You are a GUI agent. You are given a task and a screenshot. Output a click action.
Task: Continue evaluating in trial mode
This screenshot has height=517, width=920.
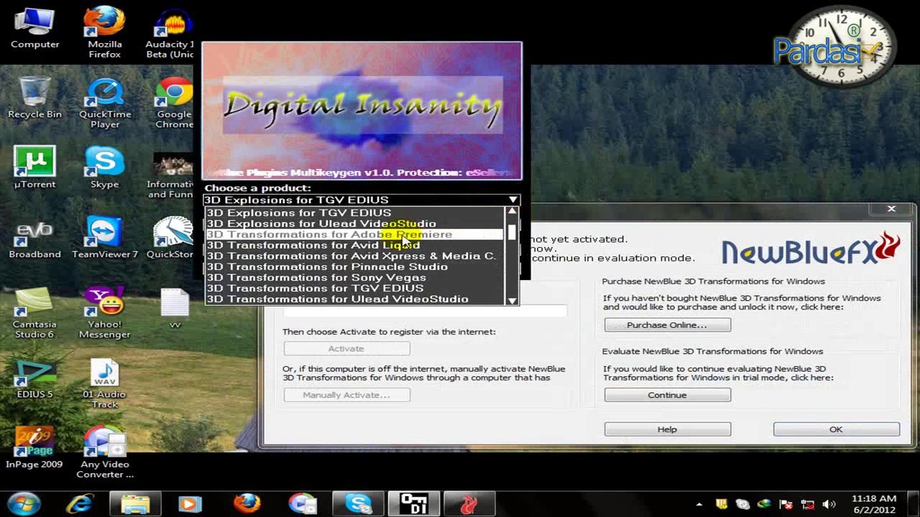667,395
